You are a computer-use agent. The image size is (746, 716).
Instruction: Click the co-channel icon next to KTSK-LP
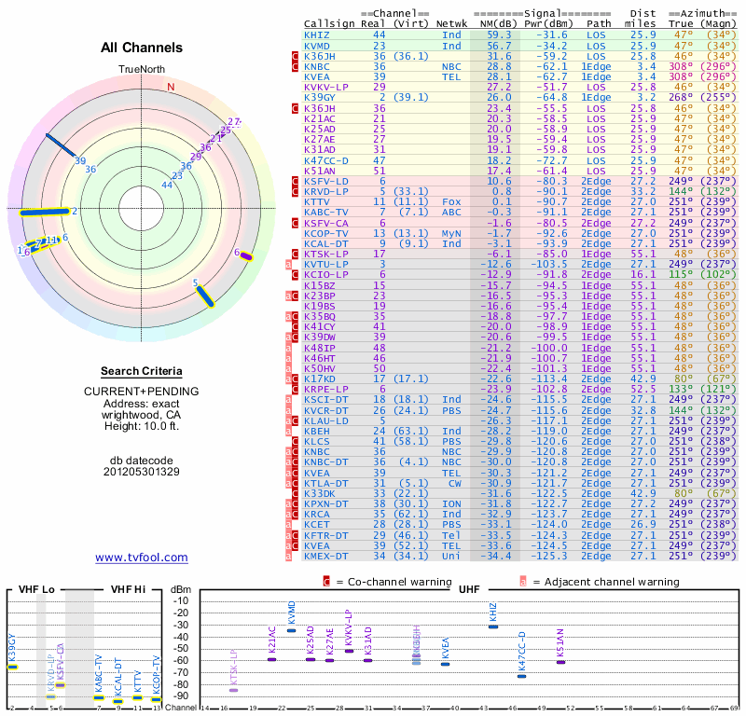(296, 254)
